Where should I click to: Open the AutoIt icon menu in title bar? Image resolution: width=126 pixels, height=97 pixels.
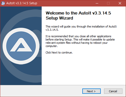[3, 3]
